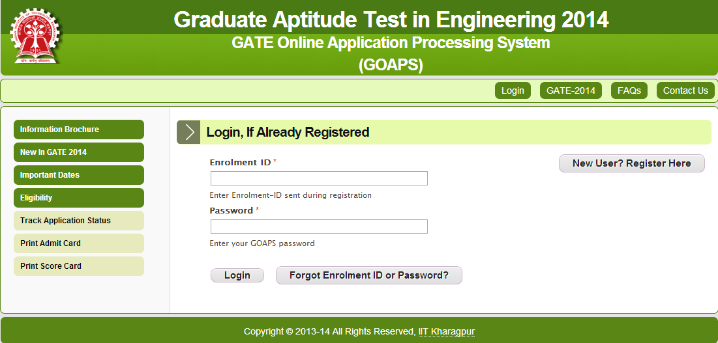The width and height of the screenshot is (718, 343).
Task: Click the arrow icon beside Login heading
Action: tap(188, 132)
